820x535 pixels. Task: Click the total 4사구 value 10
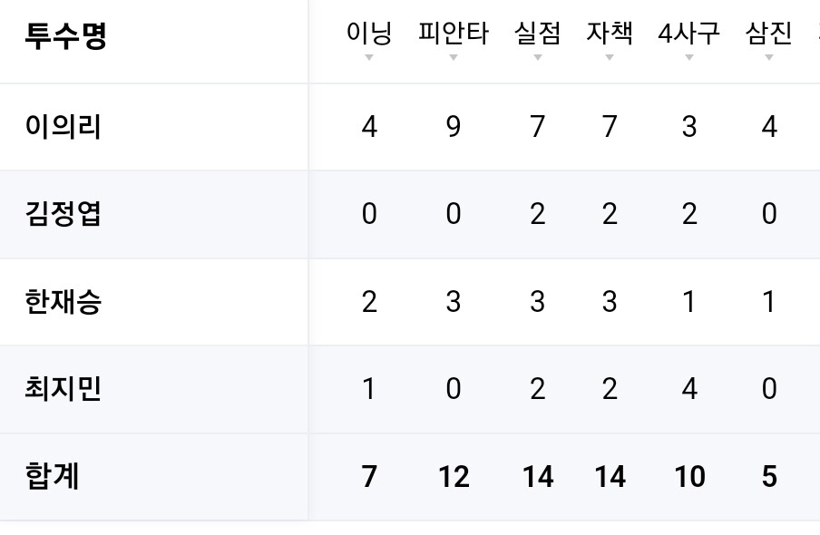tap(689, 476)
